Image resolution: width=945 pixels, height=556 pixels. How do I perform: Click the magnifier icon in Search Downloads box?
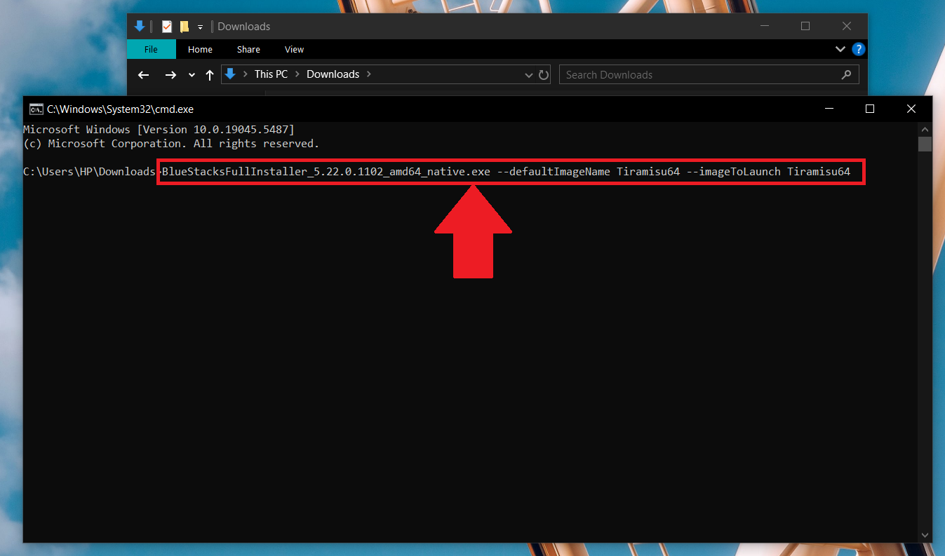pos(846,74)
